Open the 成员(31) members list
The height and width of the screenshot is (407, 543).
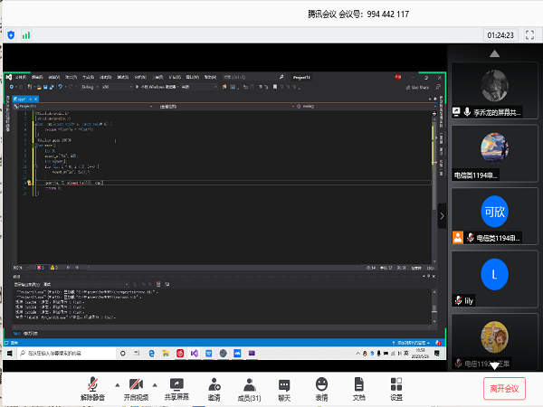tap(249, 388)
